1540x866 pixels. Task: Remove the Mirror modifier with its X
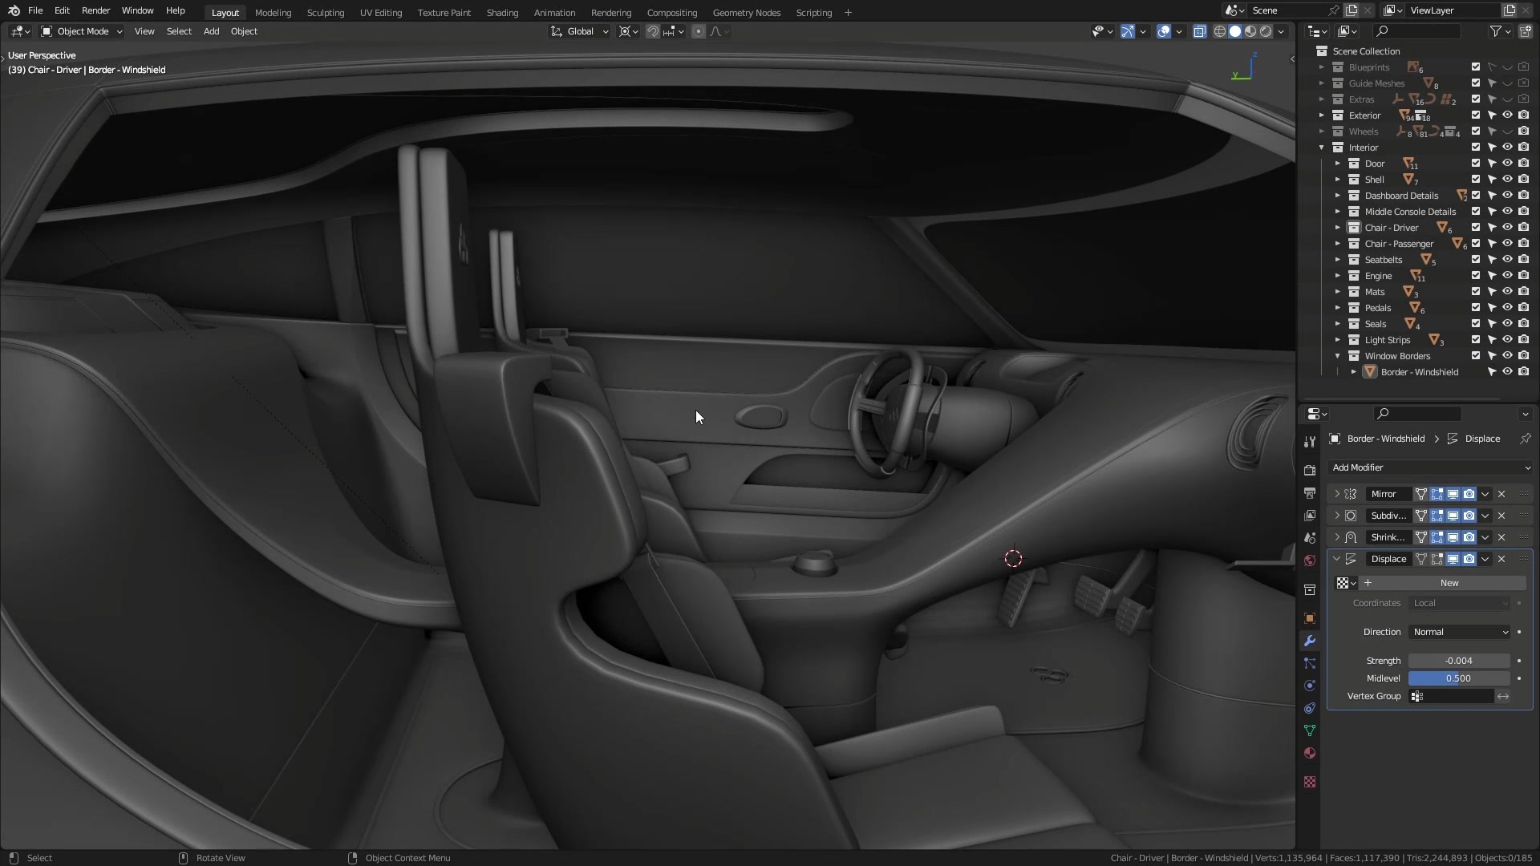[1501, 494]
